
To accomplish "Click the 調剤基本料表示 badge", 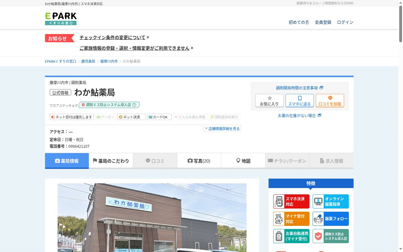I will (x=225, y=117).
